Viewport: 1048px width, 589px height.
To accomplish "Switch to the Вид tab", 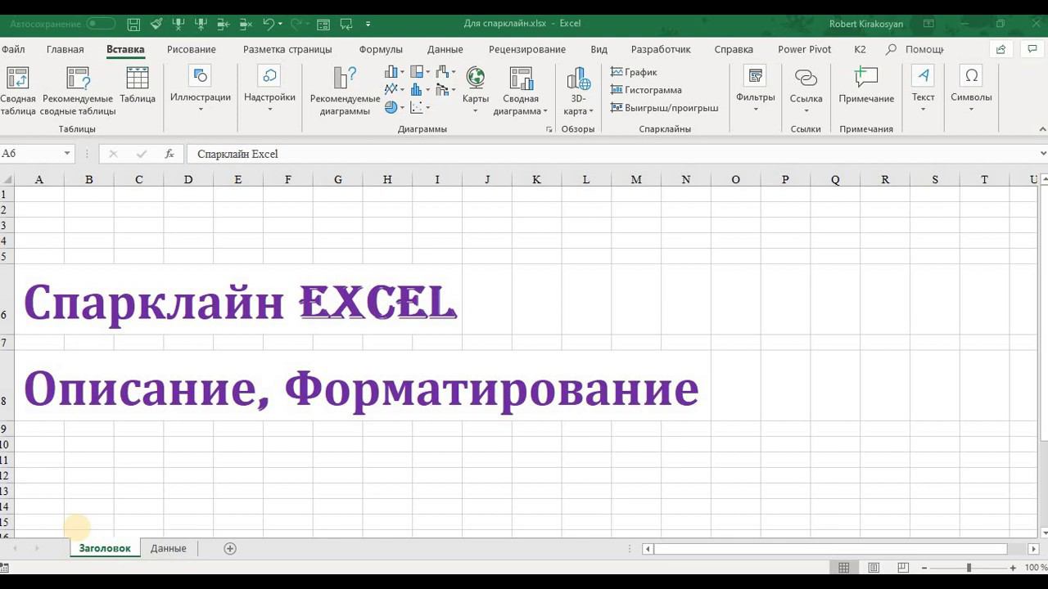I will click(x=599, y=49).
